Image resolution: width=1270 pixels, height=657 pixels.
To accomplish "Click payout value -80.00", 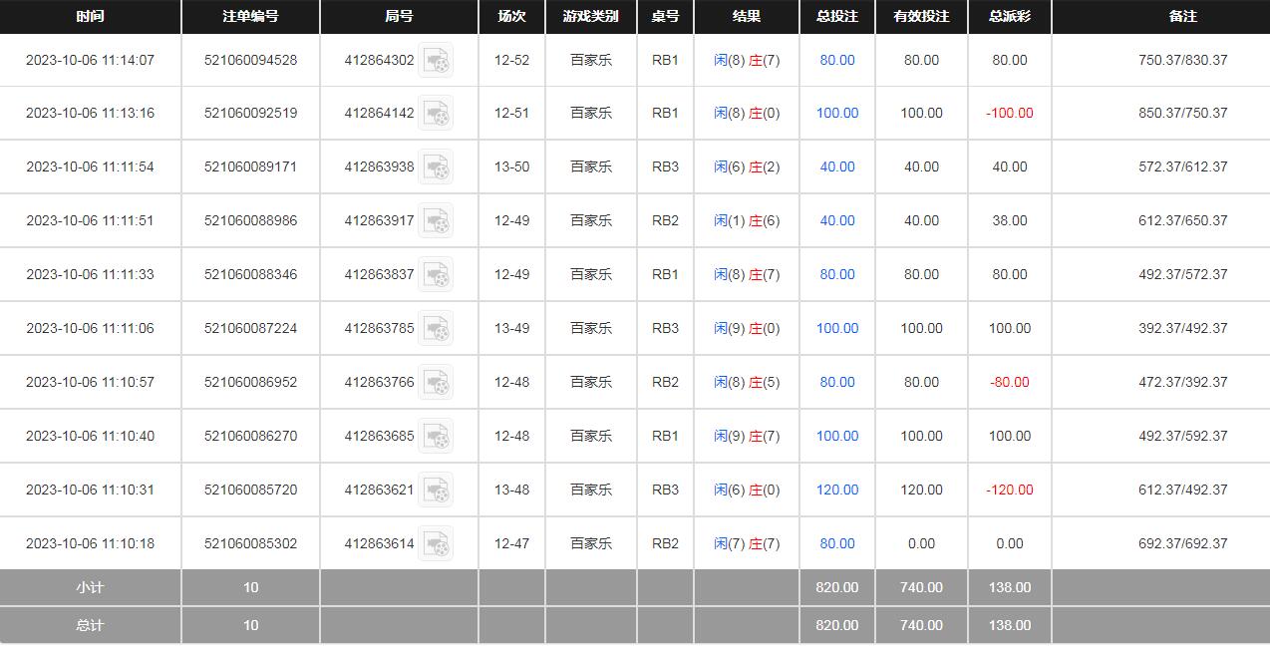I will click(1010, 382).
